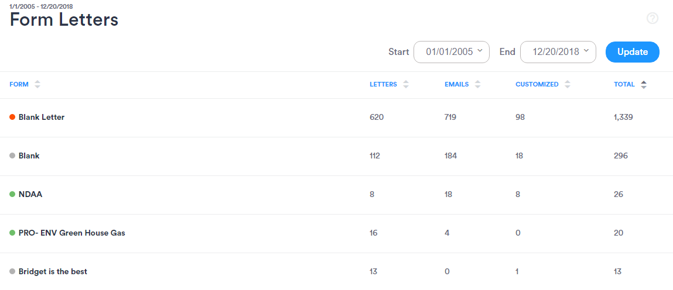Sort table by FORM column header
This screenshot has height=290, width=673.
pyautogui.click(x=19, y=84)
